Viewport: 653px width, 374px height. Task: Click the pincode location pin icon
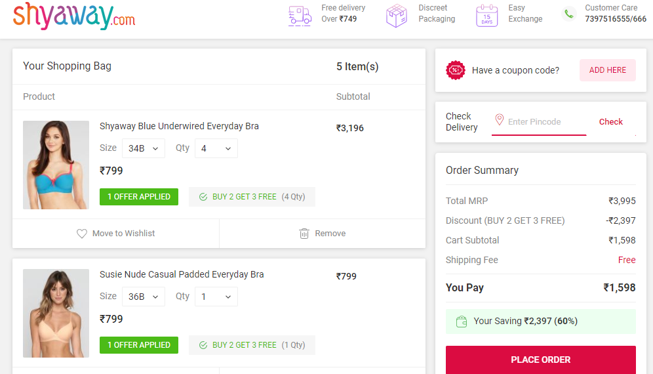point(500,120)
